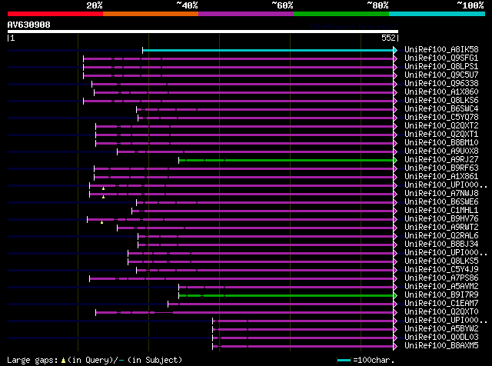Select the UniRef100_A1X860 label
The image size is (492, 366).
pyautogui.click(x=441, y=92)
